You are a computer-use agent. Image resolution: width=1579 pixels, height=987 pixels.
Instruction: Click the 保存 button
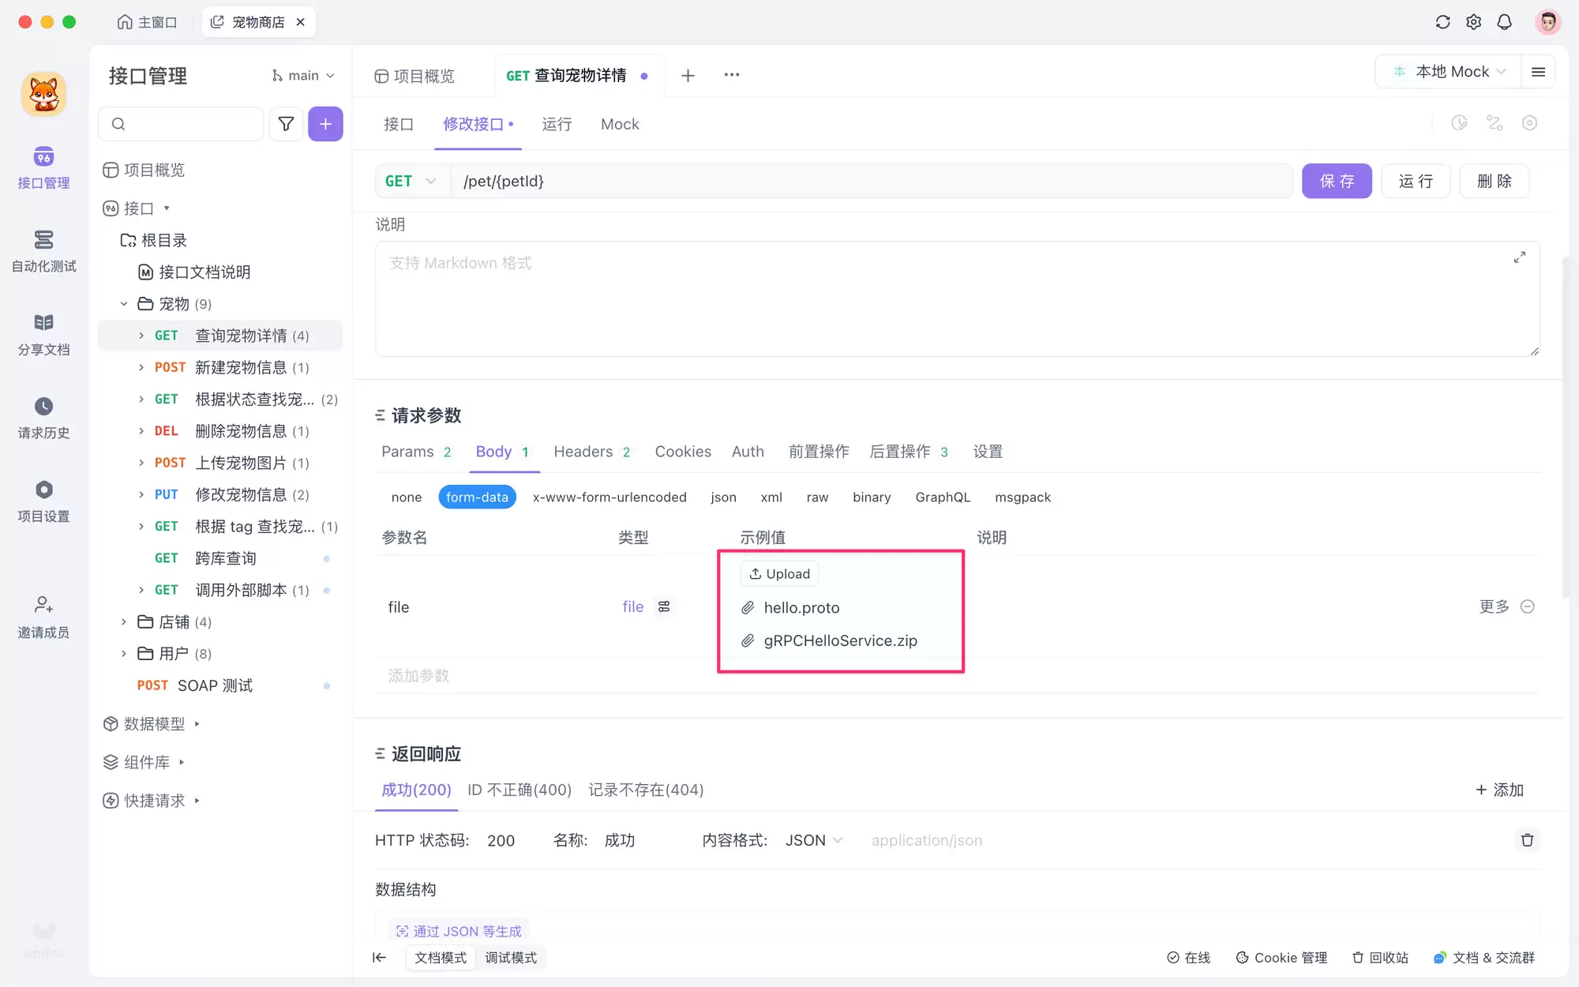tap(1337, 181)
